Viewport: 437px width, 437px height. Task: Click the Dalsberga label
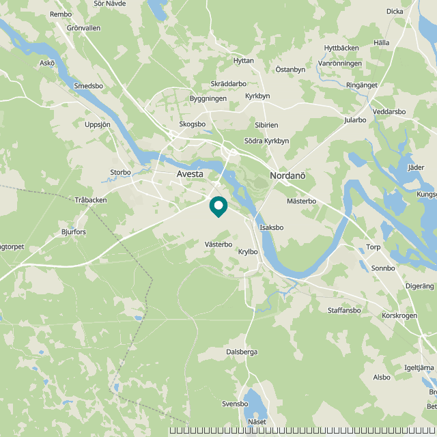pyautogui.click(x=242, y=352)
